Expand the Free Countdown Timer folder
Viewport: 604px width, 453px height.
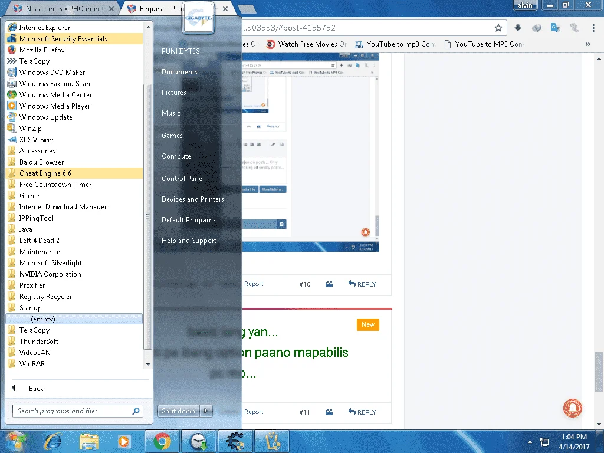[x=74, y=184]
